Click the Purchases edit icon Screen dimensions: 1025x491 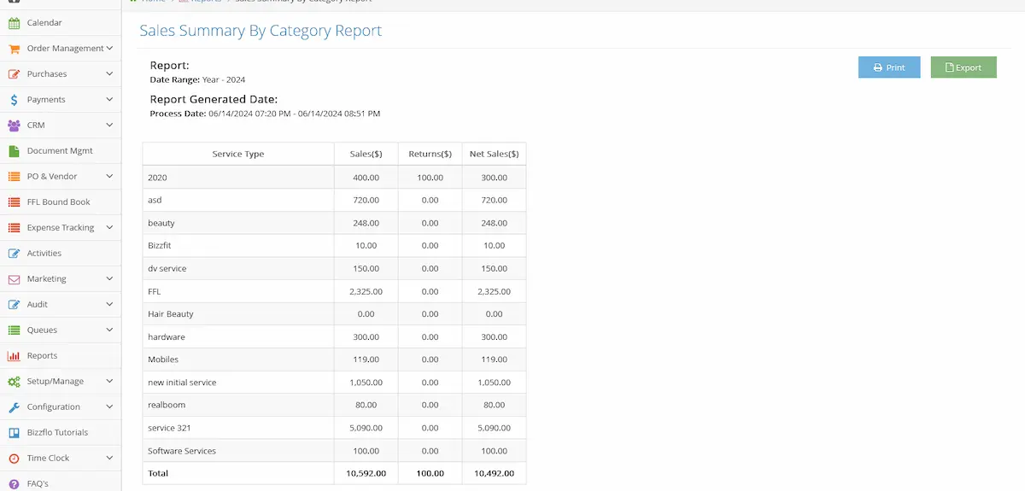tap(14, 74)
